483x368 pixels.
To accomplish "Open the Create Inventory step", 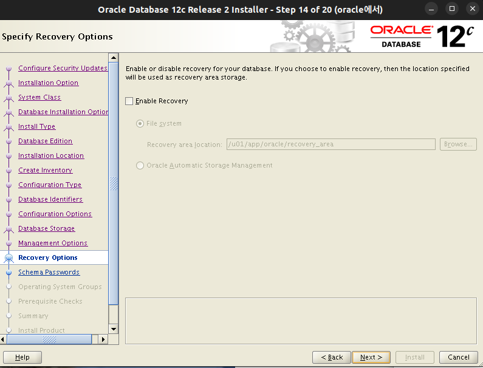I will (46, 170).
